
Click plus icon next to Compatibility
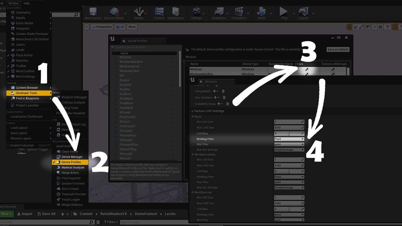[x=215, y=91]
